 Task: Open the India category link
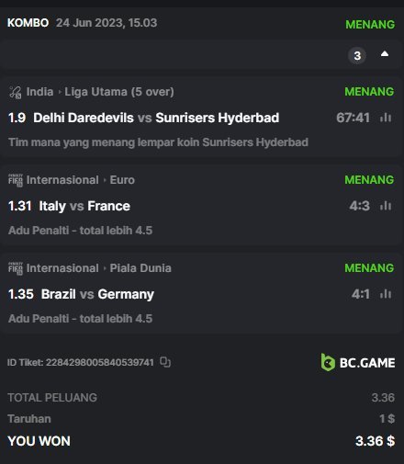click(x=39, y=92)
